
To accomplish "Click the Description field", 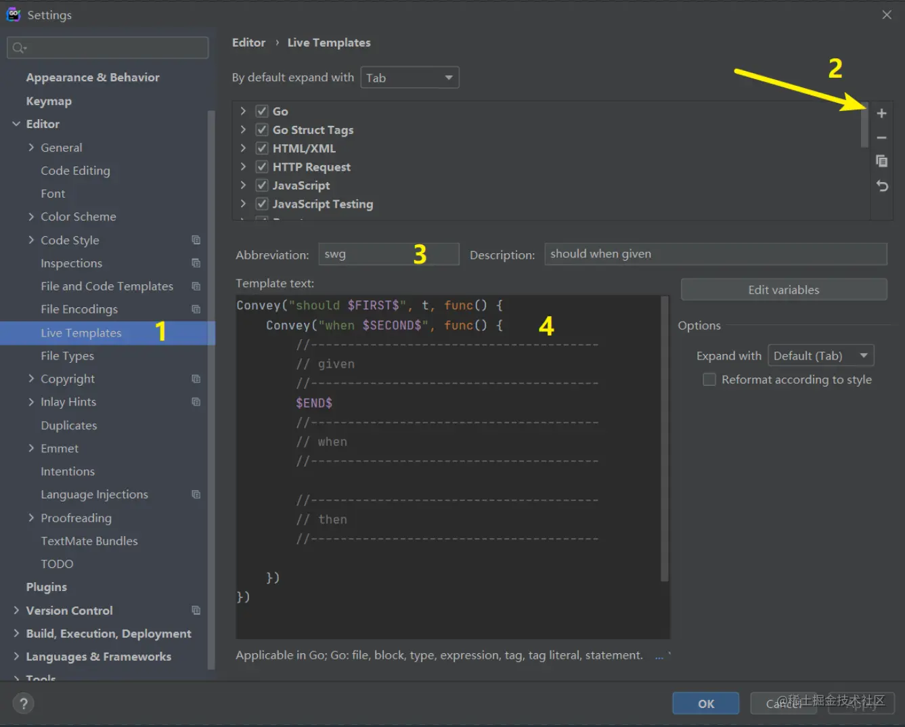I will click(715, 254).
